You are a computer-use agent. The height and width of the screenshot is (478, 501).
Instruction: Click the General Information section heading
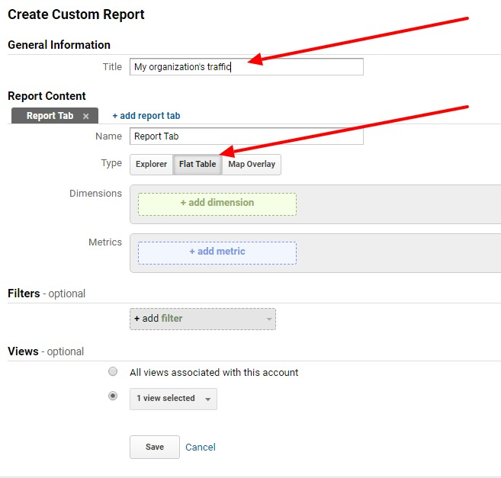(59, 45)
